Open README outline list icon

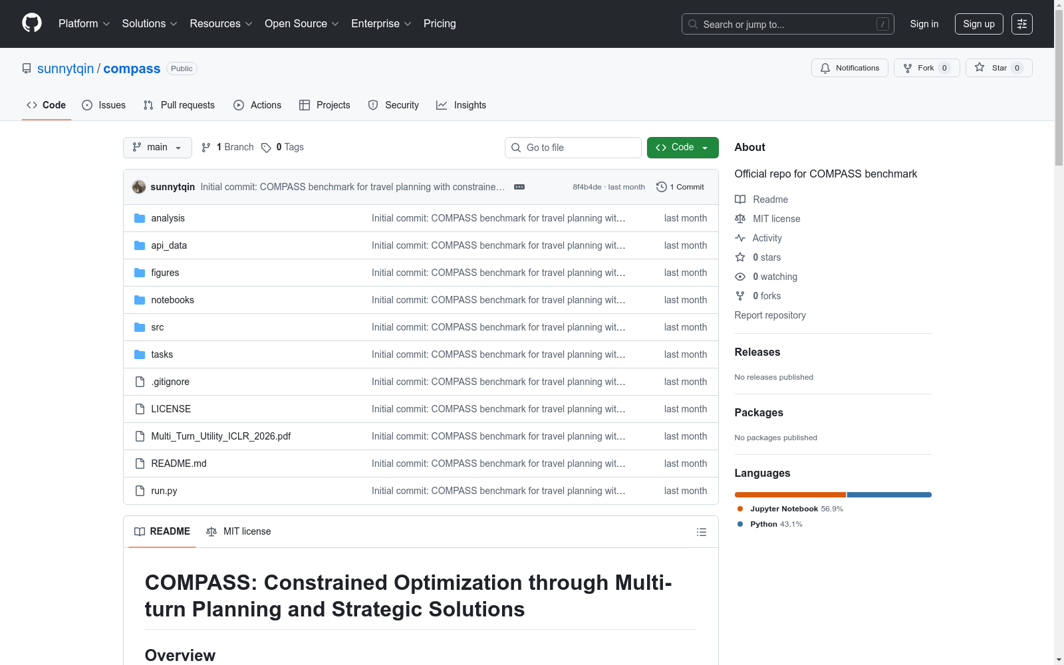(x=702, y=532)
